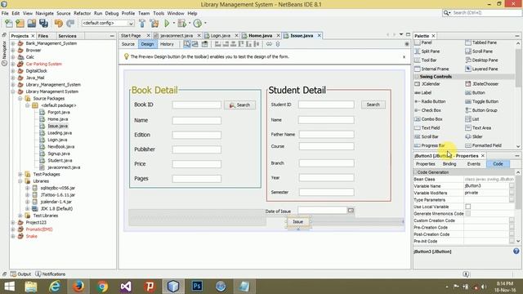The image size is (523, 294).
Task: Open the Home.java editor tab
Action: click(x=260, y=36)
